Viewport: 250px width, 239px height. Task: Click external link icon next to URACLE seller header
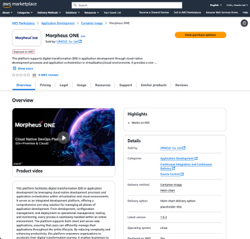point(80,42)
